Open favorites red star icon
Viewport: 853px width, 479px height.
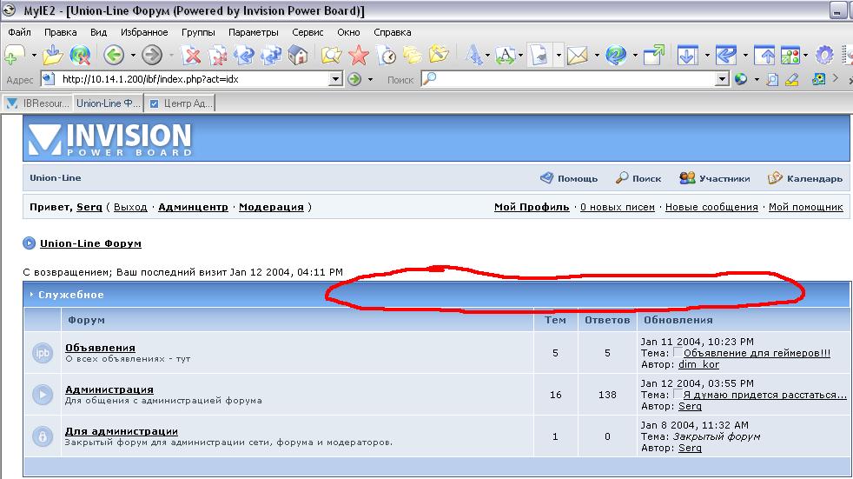click(x=359, y=55)
